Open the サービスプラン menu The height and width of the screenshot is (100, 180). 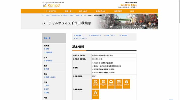click(51, 11)
